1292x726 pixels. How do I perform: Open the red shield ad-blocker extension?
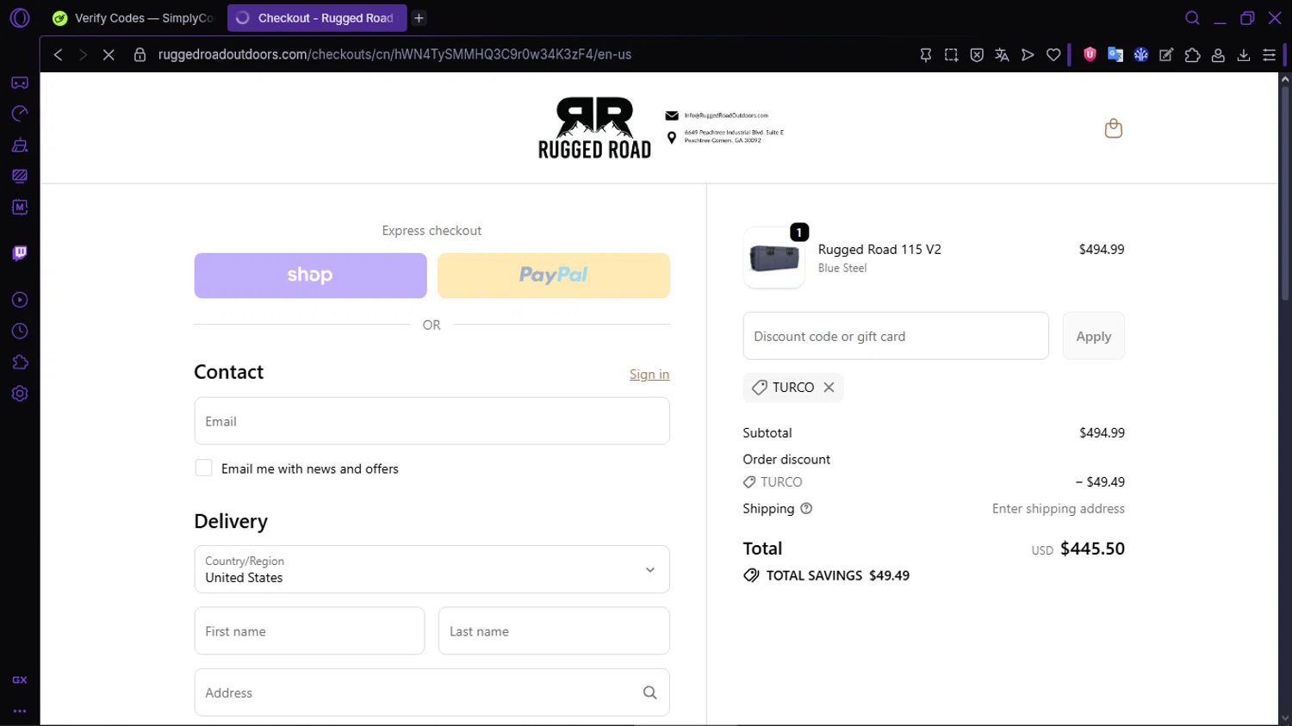(x=1090, y=54)
